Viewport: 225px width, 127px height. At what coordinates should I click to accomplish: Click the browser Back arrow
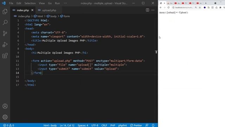tap(161, 7)
